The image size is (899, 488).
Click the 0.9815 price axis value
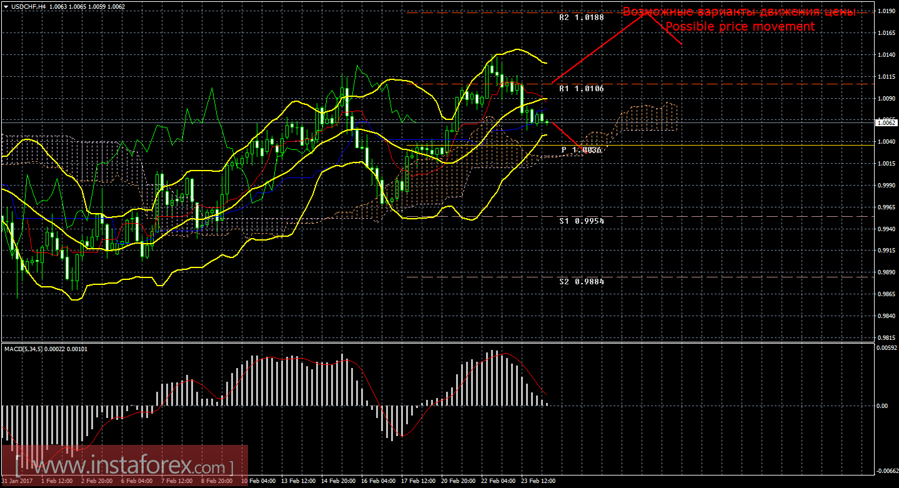(887, 338)
